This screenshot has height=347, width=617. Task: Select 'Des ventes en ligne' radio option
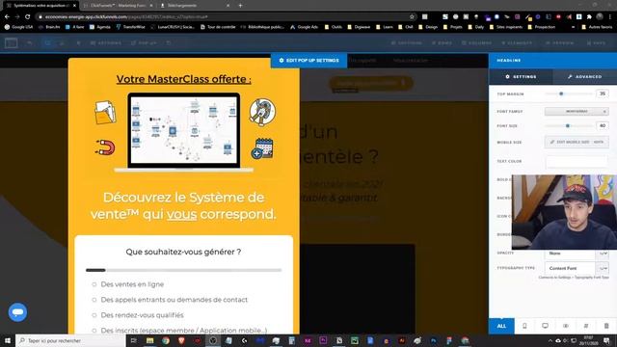tap(94, 284)
